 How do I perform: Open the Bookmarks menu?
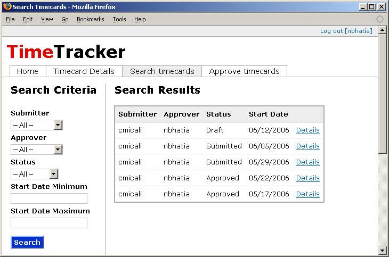point(90,19)
